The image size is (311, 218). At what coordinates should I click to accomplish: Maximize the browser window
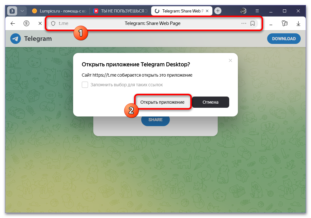285,11
